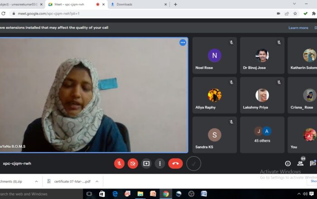Bookmark this page with star icon
The height and width of the screenshot is (199, 317).
295,14
